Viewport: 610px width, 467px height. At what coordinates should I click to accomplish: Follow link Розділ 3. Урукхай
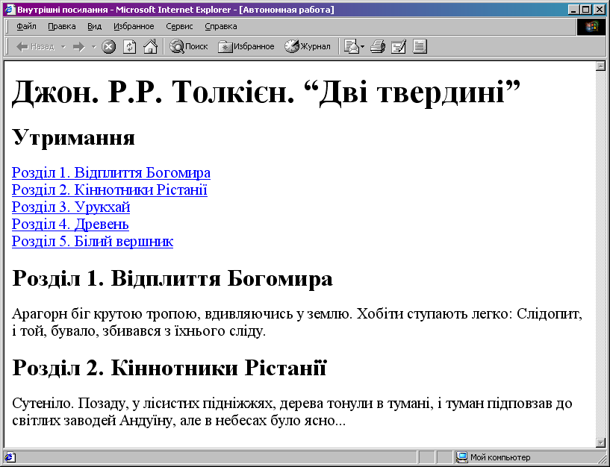pos(71,207)
